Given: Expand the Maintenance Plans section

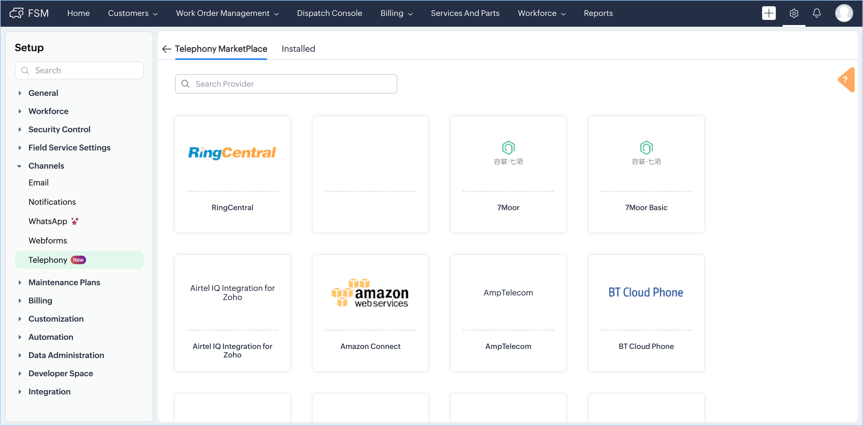Looking at the screenshot, I should click(x=64, y=282).
